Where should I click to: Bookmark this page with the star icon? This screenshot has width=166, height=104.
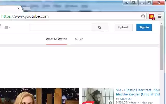point(143,16)
